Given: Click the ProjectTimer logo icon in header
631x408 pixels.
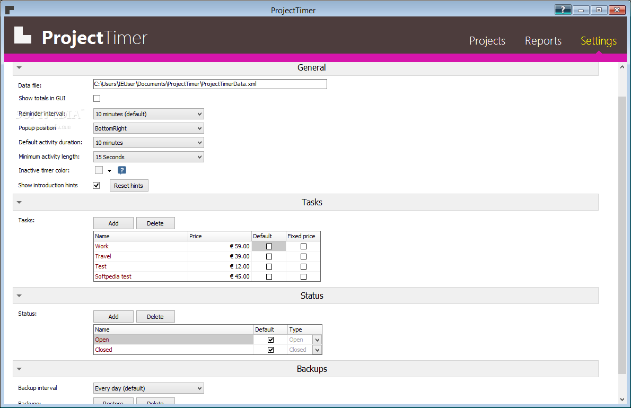Looking at the screenshot, I should (22, 35).
